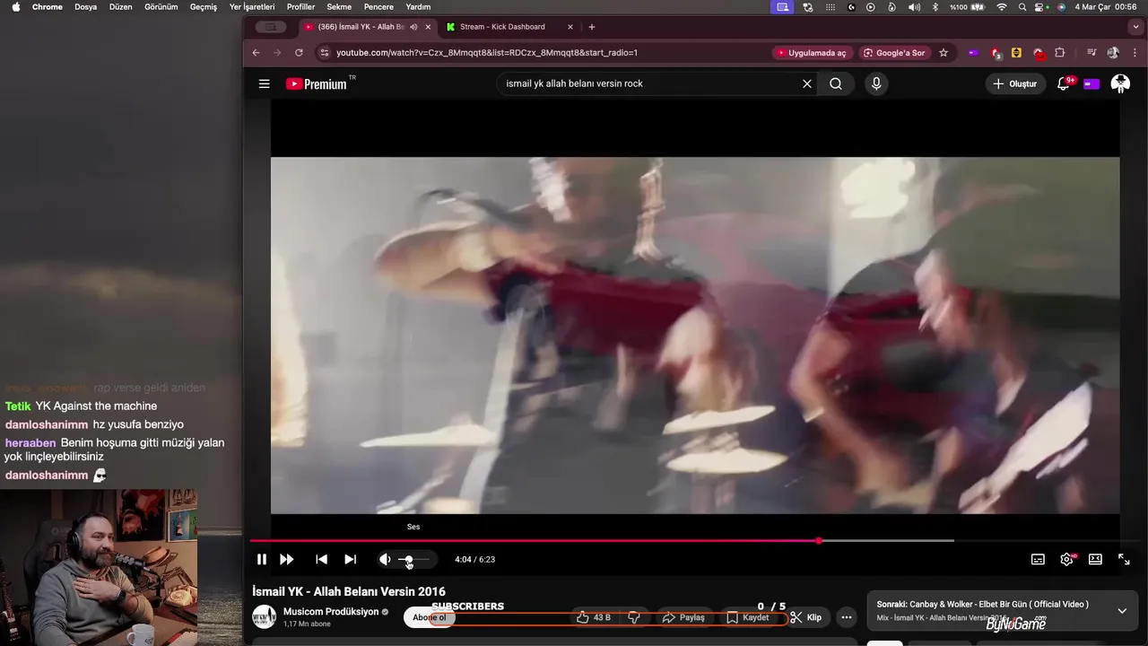Mute the tab via tab audio icon
The image size is (1148, 646).
pos(413,27)
